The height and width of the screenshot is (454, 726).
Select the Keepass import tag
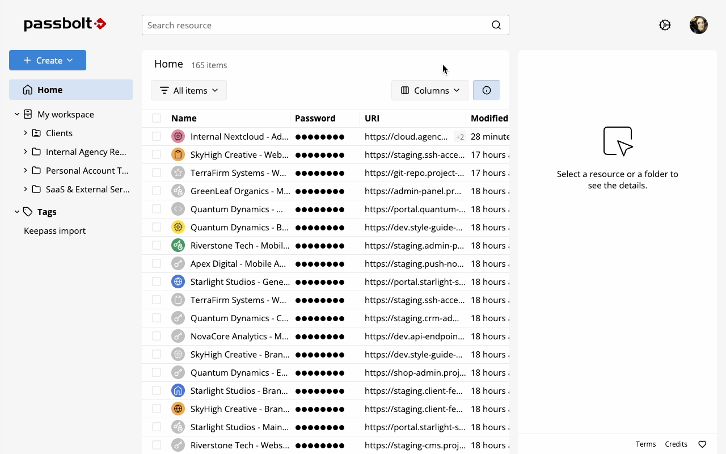54,230
